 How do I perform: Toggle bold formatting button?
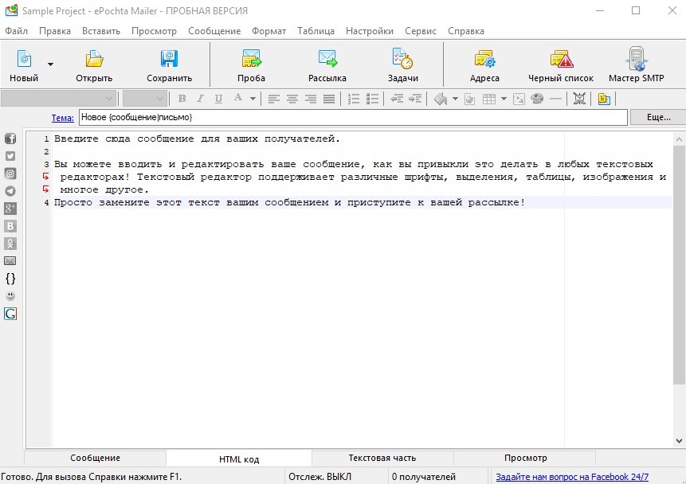click(x=182, y=99)
